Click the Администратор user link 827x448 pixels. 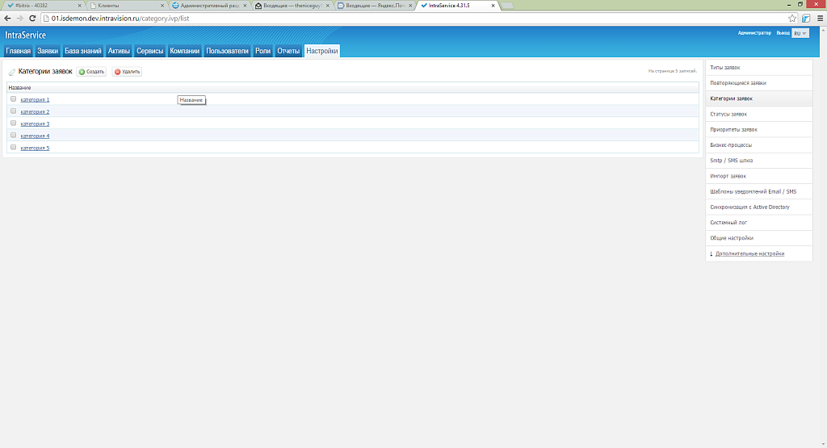(x=754, y=32)
